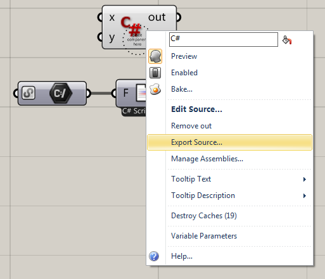The width and height of the screenshot is (325, 279).
Task: Click the paint bucket icon beside name field
Action: 287,40
